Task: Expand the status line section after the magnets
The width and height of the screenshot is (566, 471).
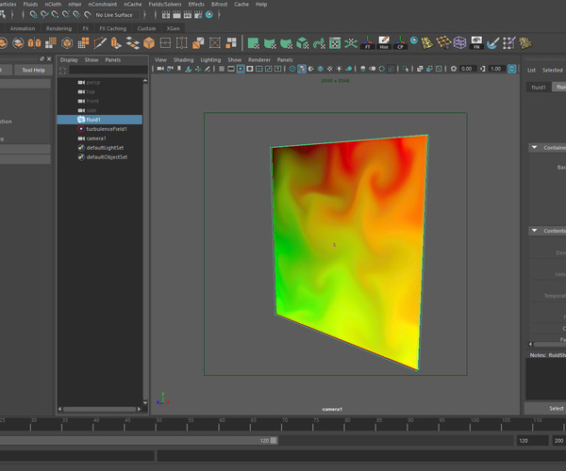Action: tap(144, 15)
